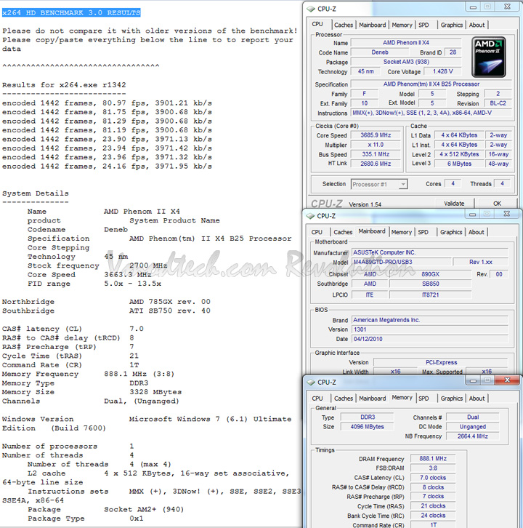Click the 24.16 fps encoded result line
This screenshot has width=523, height=528.
[107, 167]
